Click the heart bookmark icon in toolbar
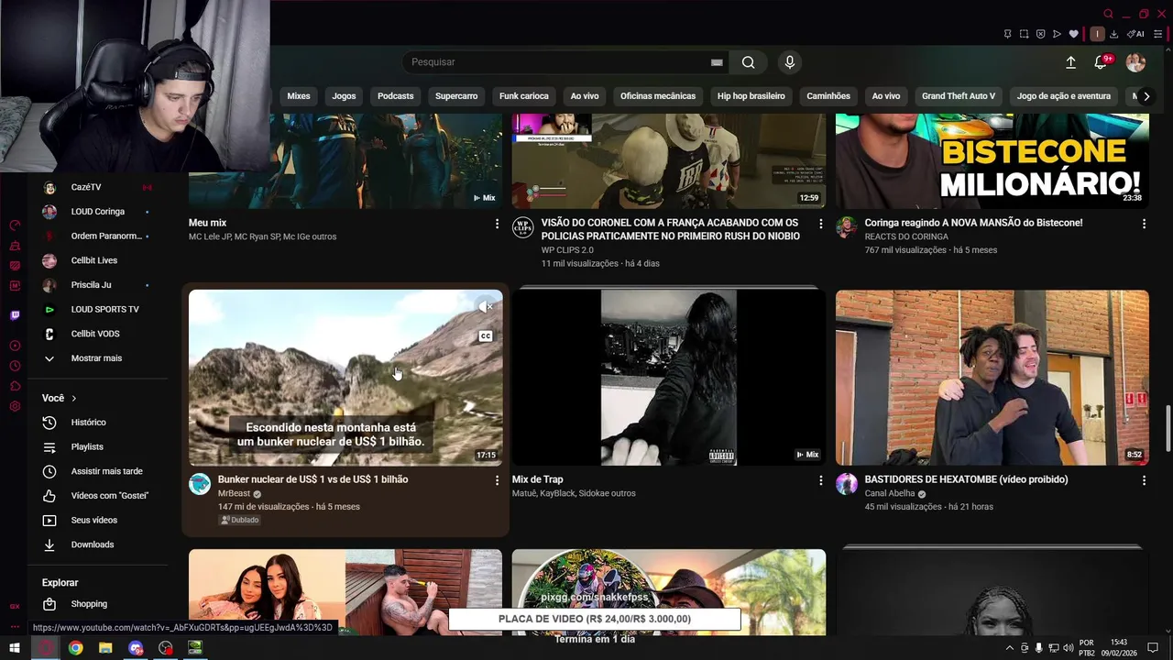The height and width of the screenshot is (660, 1173). coord(1073,34)
